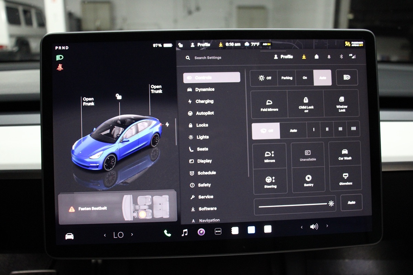Toggle Child Lock setting
This screenshot has height=275, width=413.
pyautogui.click(x=306, y=104)
